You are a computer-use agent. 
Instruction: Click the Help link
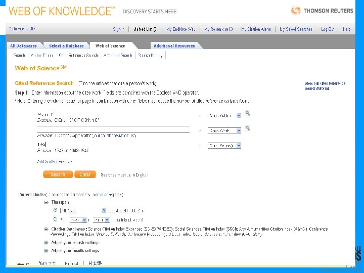(347, 29)
